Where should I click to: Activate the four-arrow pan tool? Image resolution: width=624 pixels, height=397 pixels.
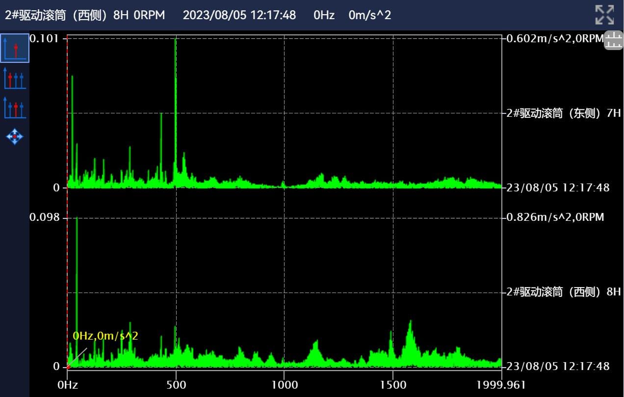point(15,136)
